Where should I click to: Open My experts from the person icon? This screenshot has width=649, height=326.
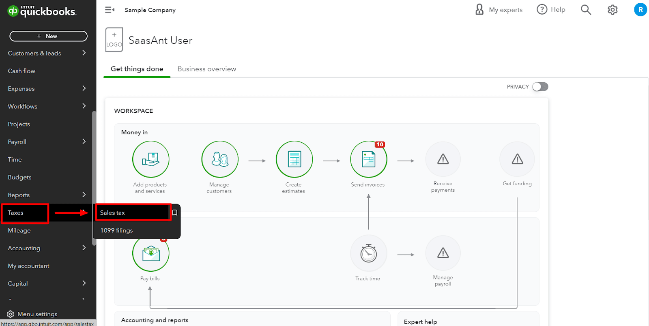click(x=479, y=9)
